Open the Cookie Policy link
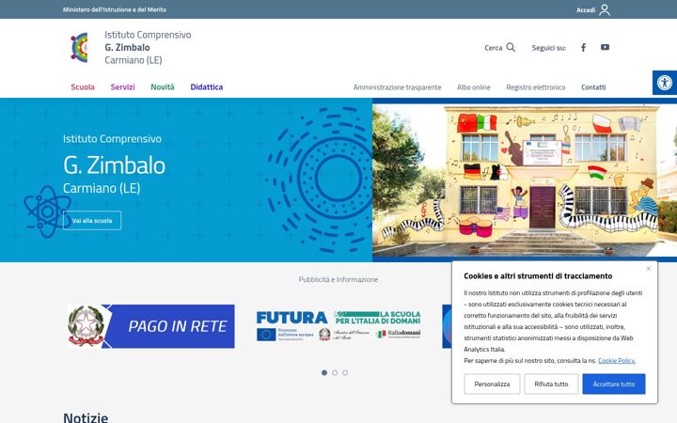Image resolution: width=677 pixels, height=423 pixels. (x=617, y=360)
